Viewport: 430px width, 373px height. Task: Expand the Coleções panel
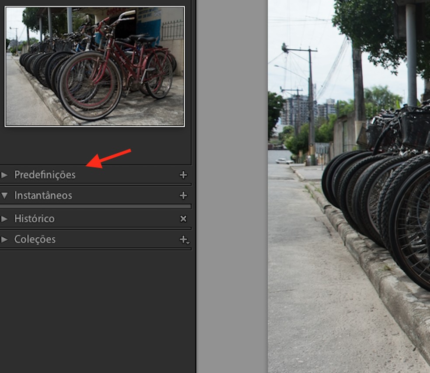[5, 239]
